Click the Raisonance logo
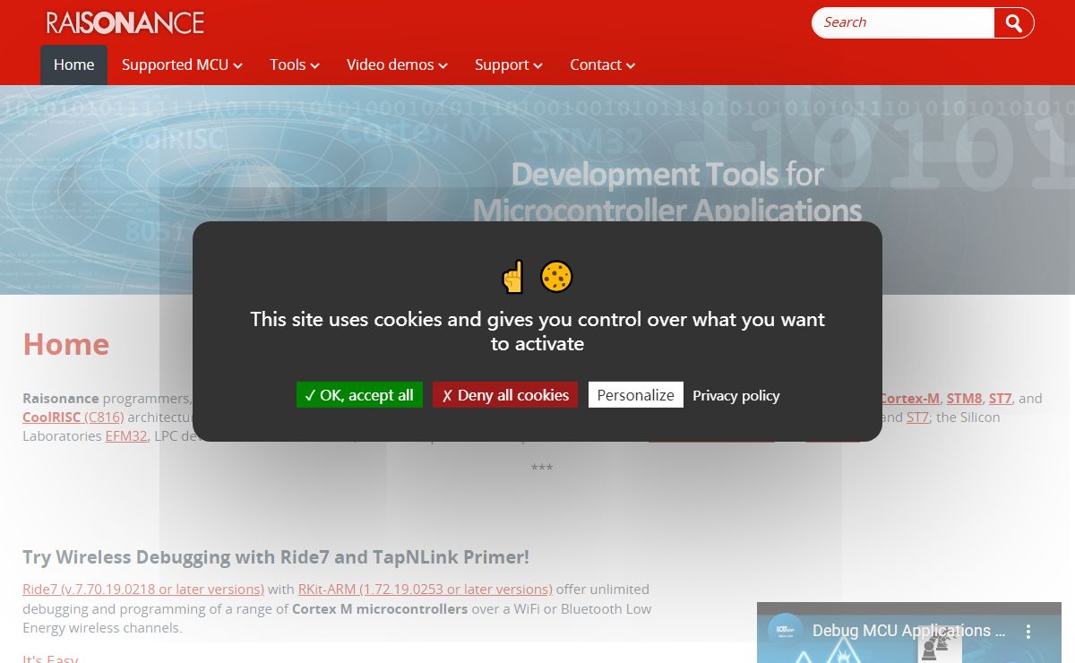This screenshot has height=663, width=1075. point(125,22)
